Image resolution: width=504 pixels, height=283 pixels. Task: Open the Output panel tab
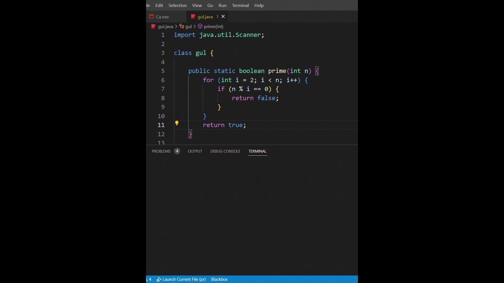(x=195, y=151)
